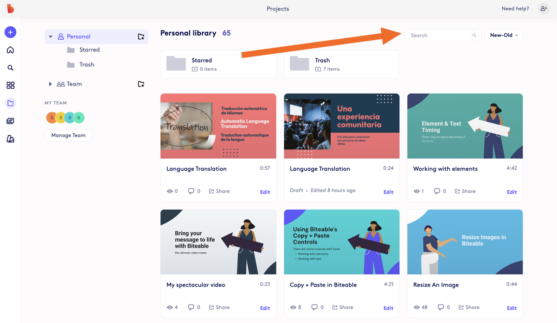Share Working with elements video
Viewport: 557px width, 323px height.
pos(465,191)
